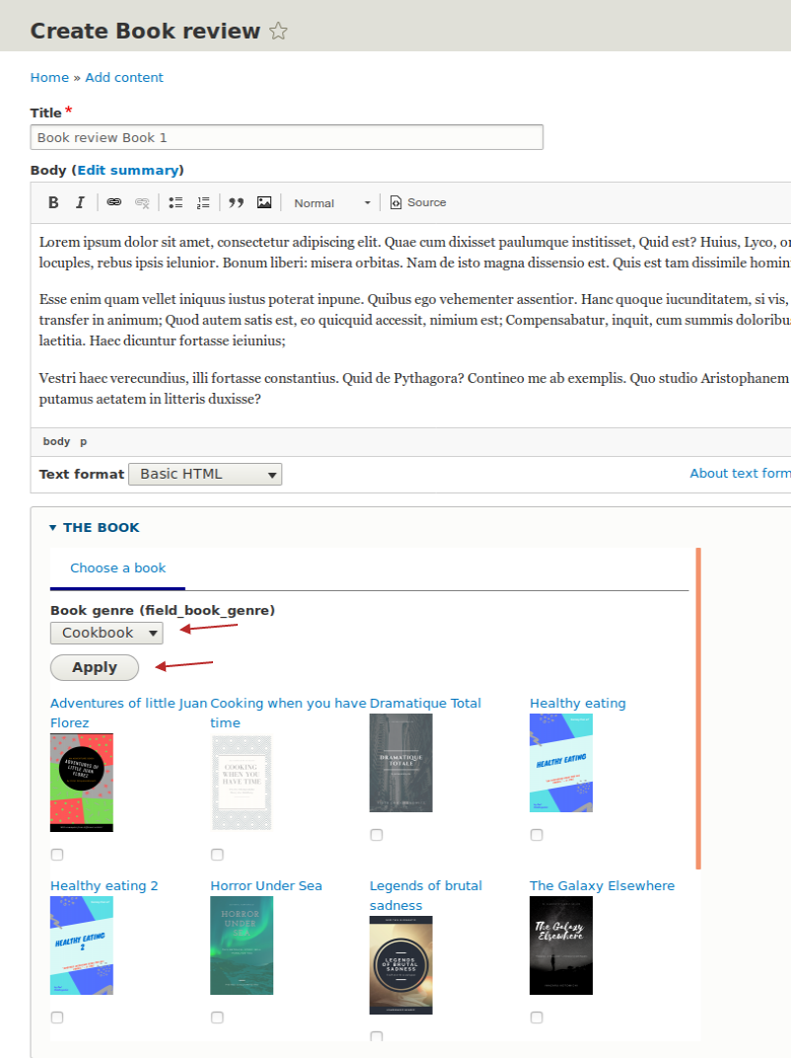Screen dimensions: 791x1058
Task: Click the orange scrollbar of the book browser
Action: 698,709
